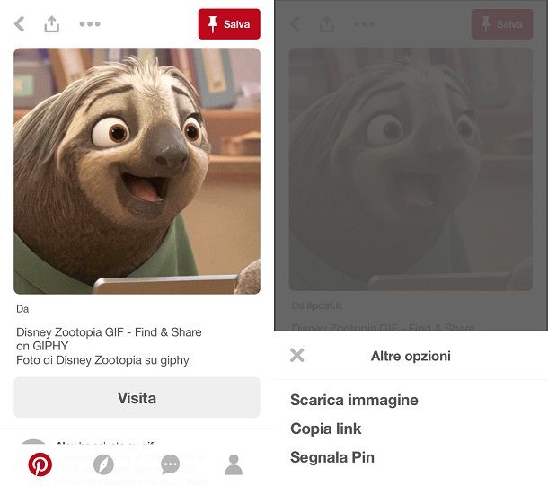This screenshot has width=548, height=486.
Task: Click the Visita button
Action: tap(137, 398)
